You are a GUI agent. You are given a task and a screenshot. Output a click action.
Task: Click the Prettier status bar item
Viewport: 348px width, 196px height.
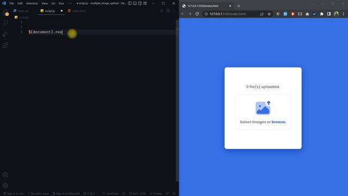[156, 194]
